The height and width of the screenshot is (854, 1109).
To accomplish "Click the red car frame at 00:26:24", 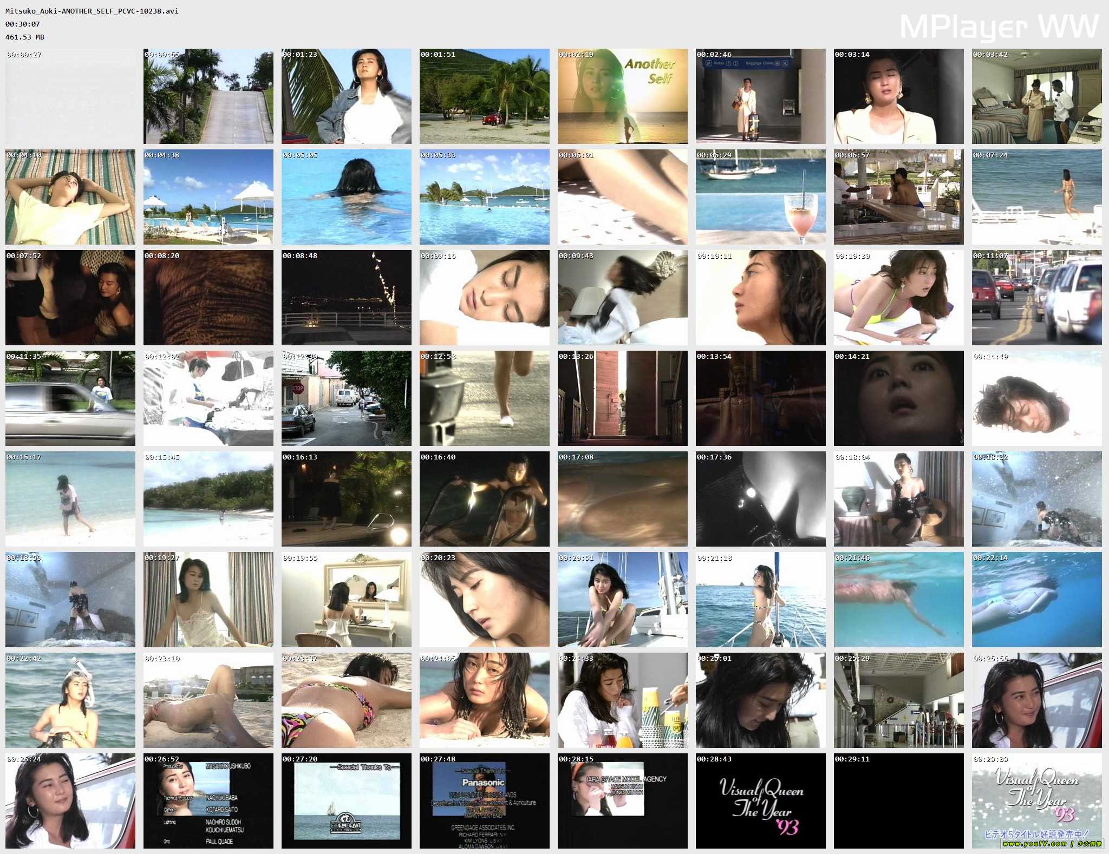I will (x=70, y=801).
